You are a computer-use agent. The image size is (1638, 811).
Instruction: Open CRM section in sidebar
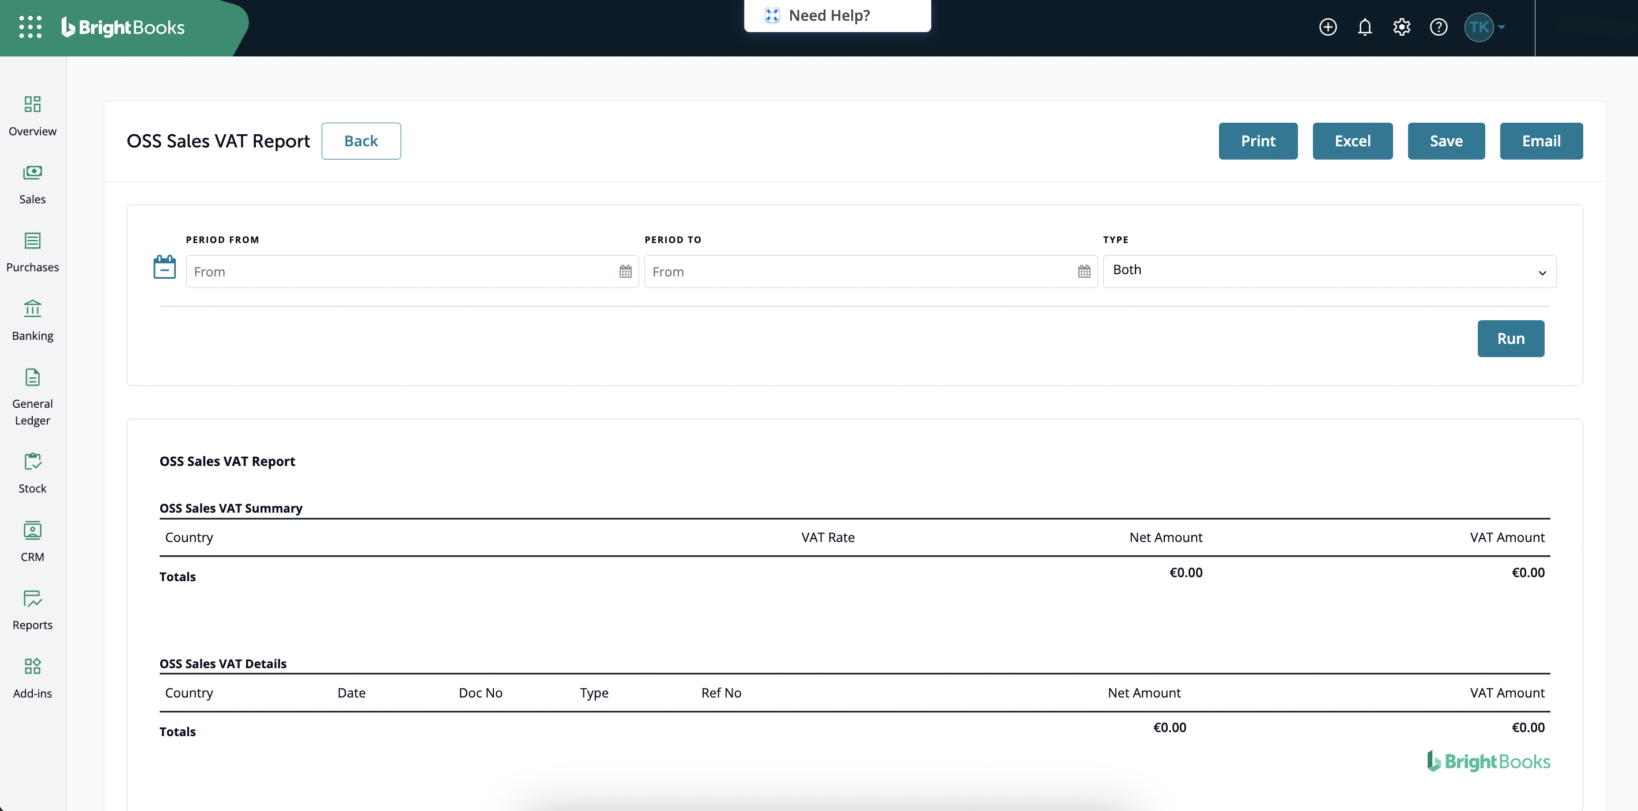(x=32, y=541)
